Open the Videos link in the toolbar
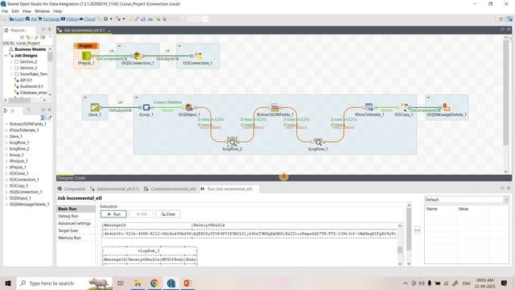The height and width of the screenshot is (290, 515). click(70, 19)
